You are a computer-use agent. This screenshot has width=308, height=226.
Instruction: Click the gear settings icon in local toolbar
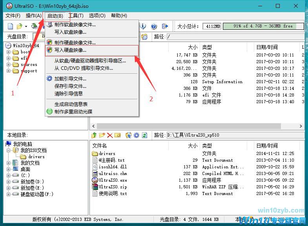click(136, 135)
